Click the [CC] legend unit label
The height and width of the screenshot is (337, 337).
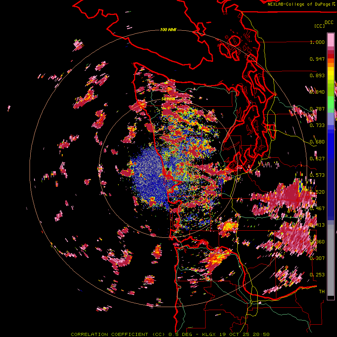pos(319,26)
